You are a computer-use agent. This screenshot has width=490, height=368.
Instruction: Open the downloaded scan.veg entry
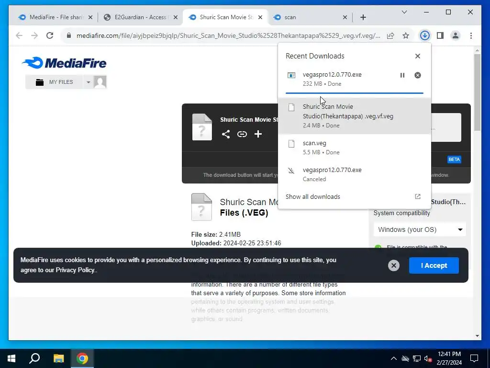coord(355,148)
